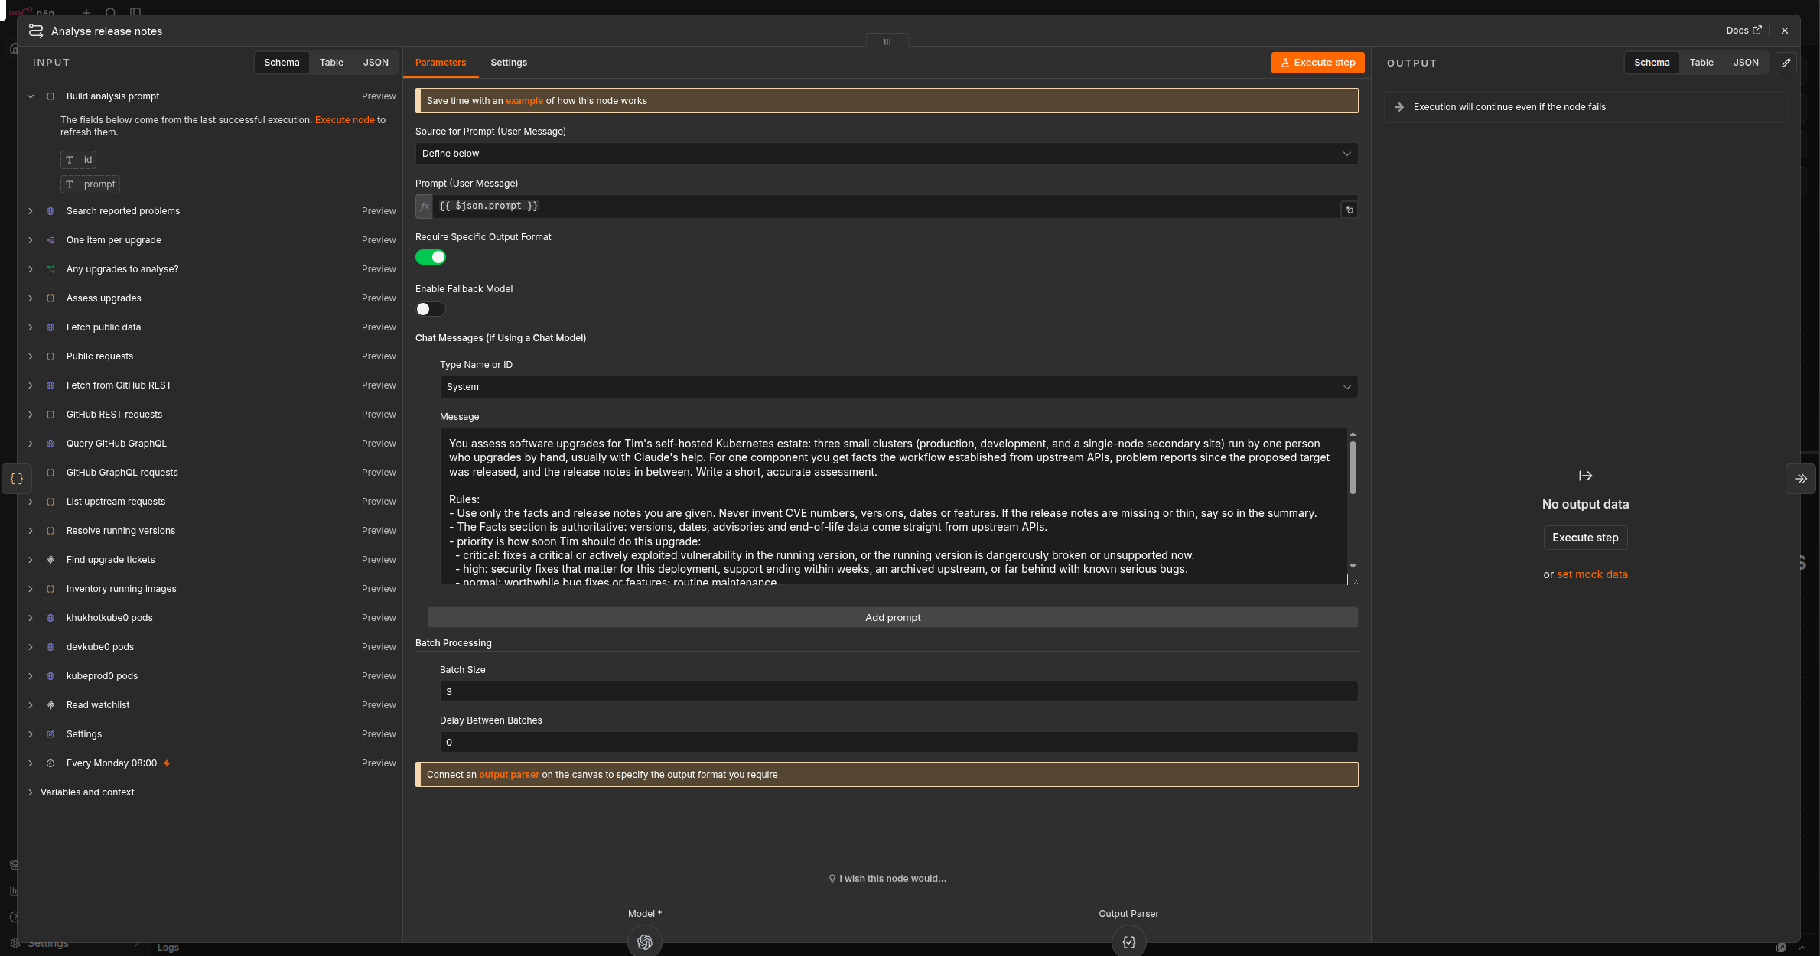Click the Output Parser node icon
The image size is (1820, 956).
pyautogui.click(x=1128, y=941)
